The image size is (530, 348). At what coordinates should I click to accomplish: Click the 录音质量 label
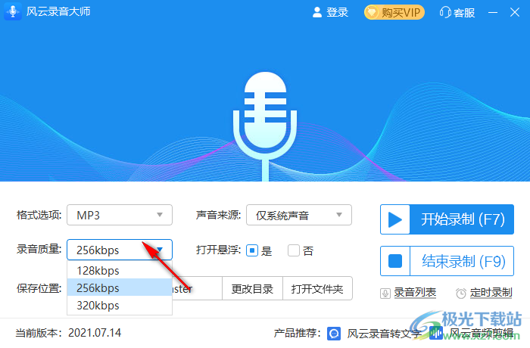tap(39, 250)
